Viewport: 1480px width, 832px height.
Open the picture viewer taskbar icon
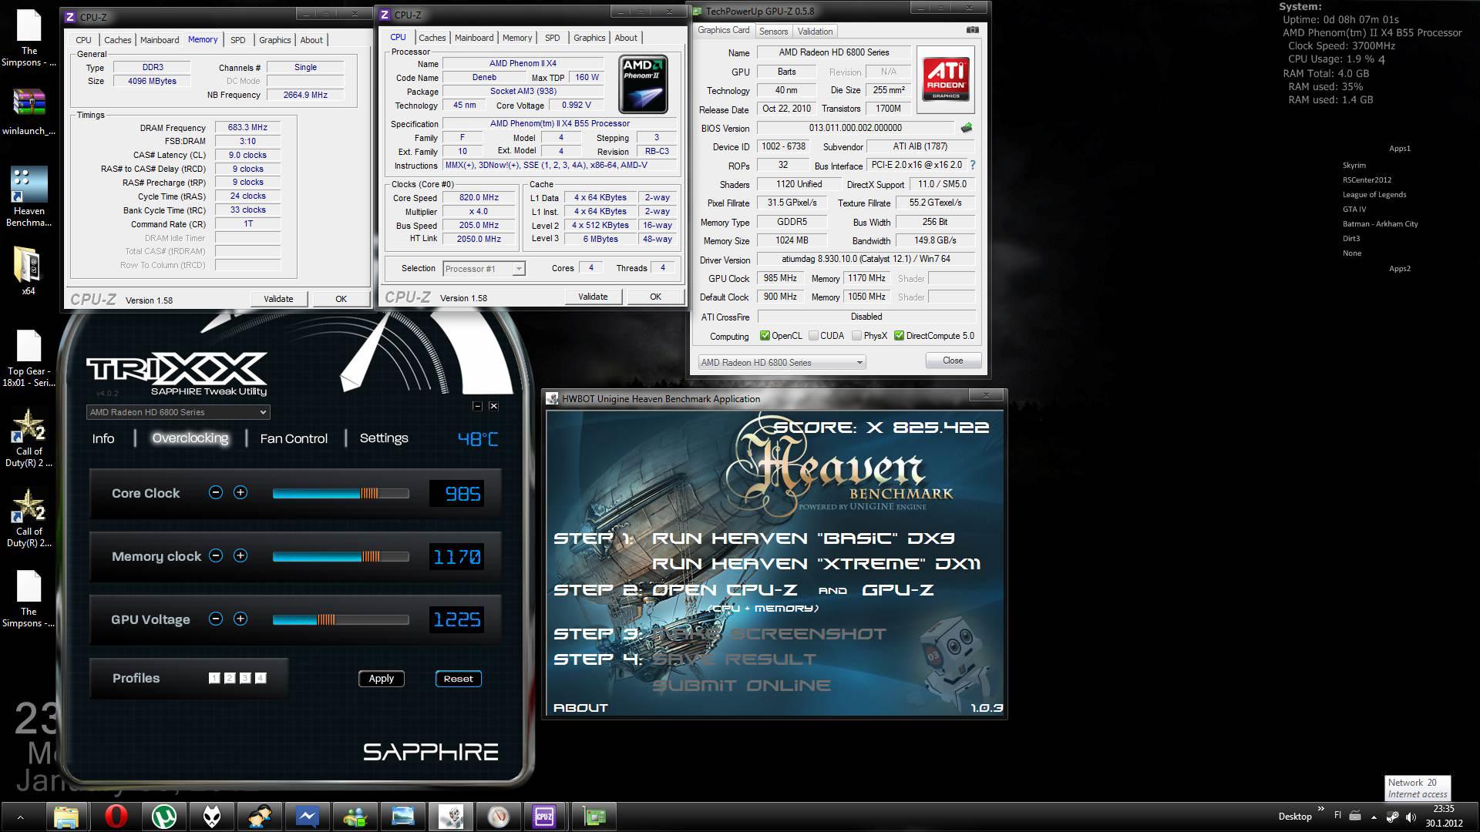pyautogui.click(x=402, y=816)
